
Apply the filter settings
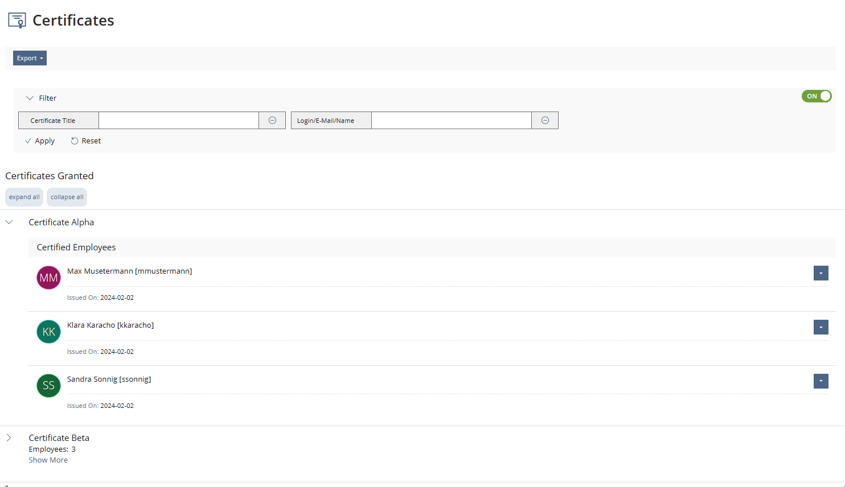tap(40, 141)
